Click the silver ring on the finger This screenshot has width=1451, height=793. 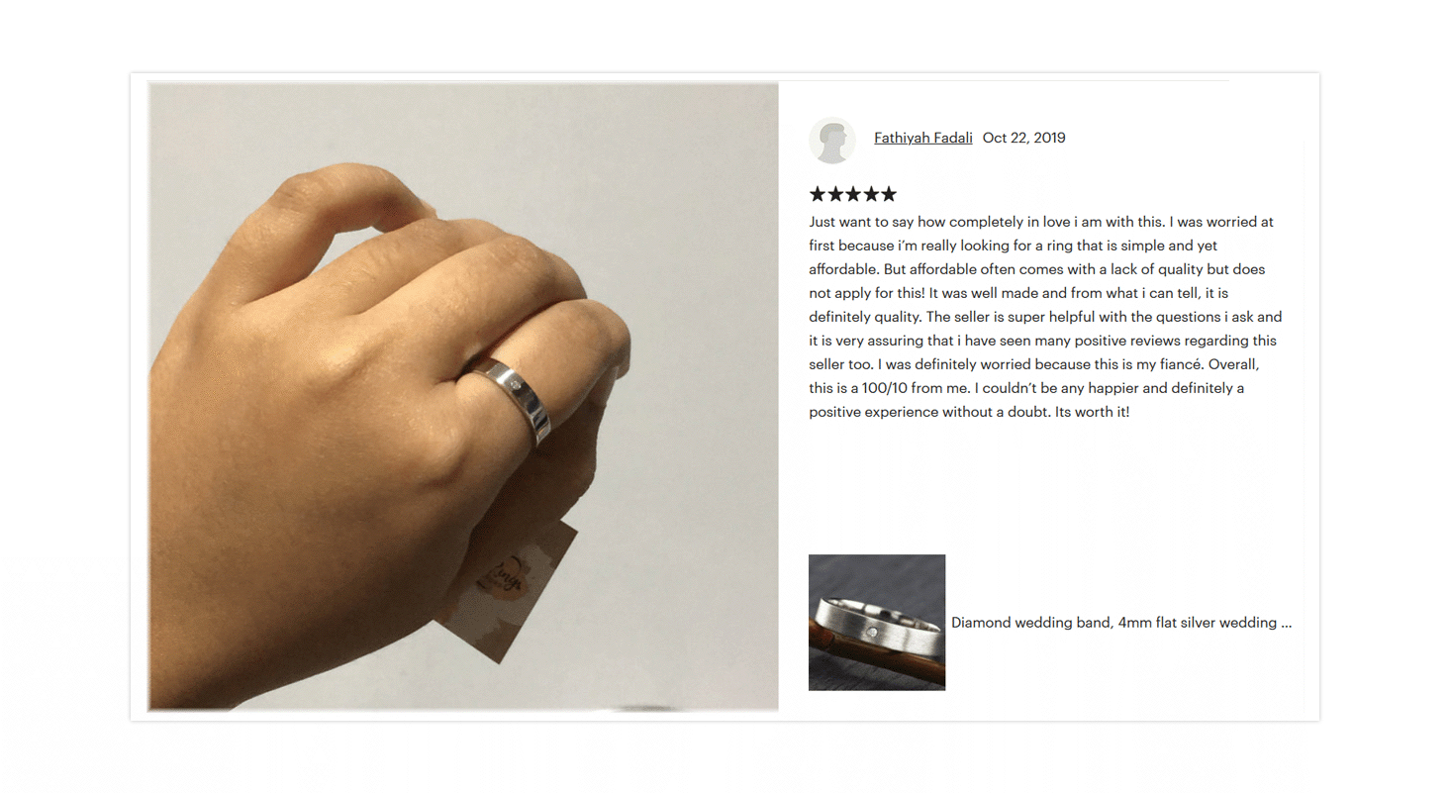click(x=513, y=394)
